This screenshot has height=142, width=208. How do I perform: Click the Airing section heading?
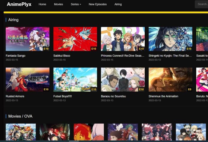click(x=13, y=20)
